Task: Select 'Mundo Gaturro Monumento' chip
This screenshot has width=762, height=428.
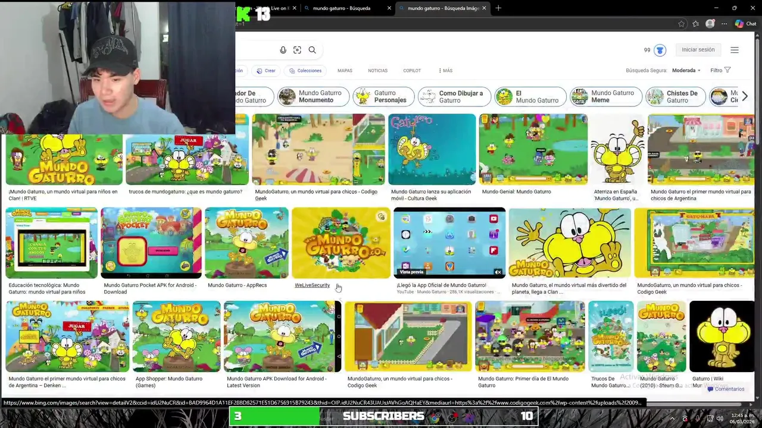Action: [x=313, y=96]
